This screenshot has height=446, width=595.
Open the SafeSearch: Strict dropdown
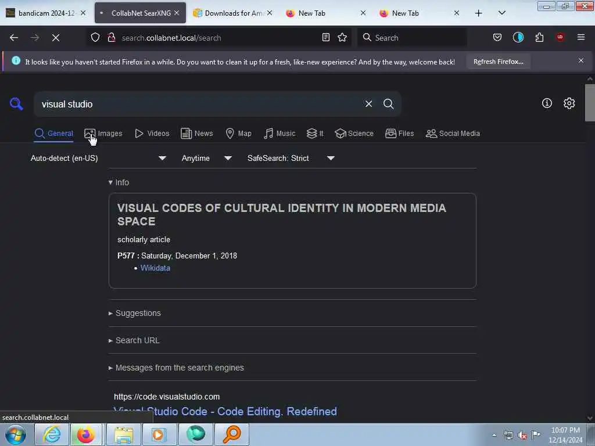(291, 158)
